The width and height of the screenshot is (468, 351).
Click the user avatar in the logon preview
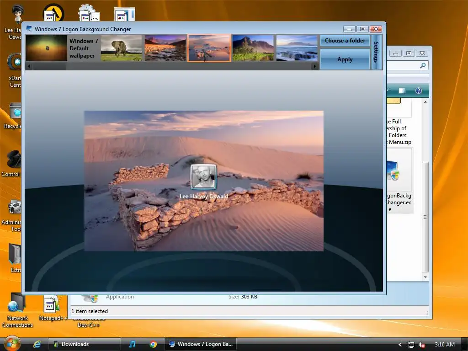tap(203, 177)
